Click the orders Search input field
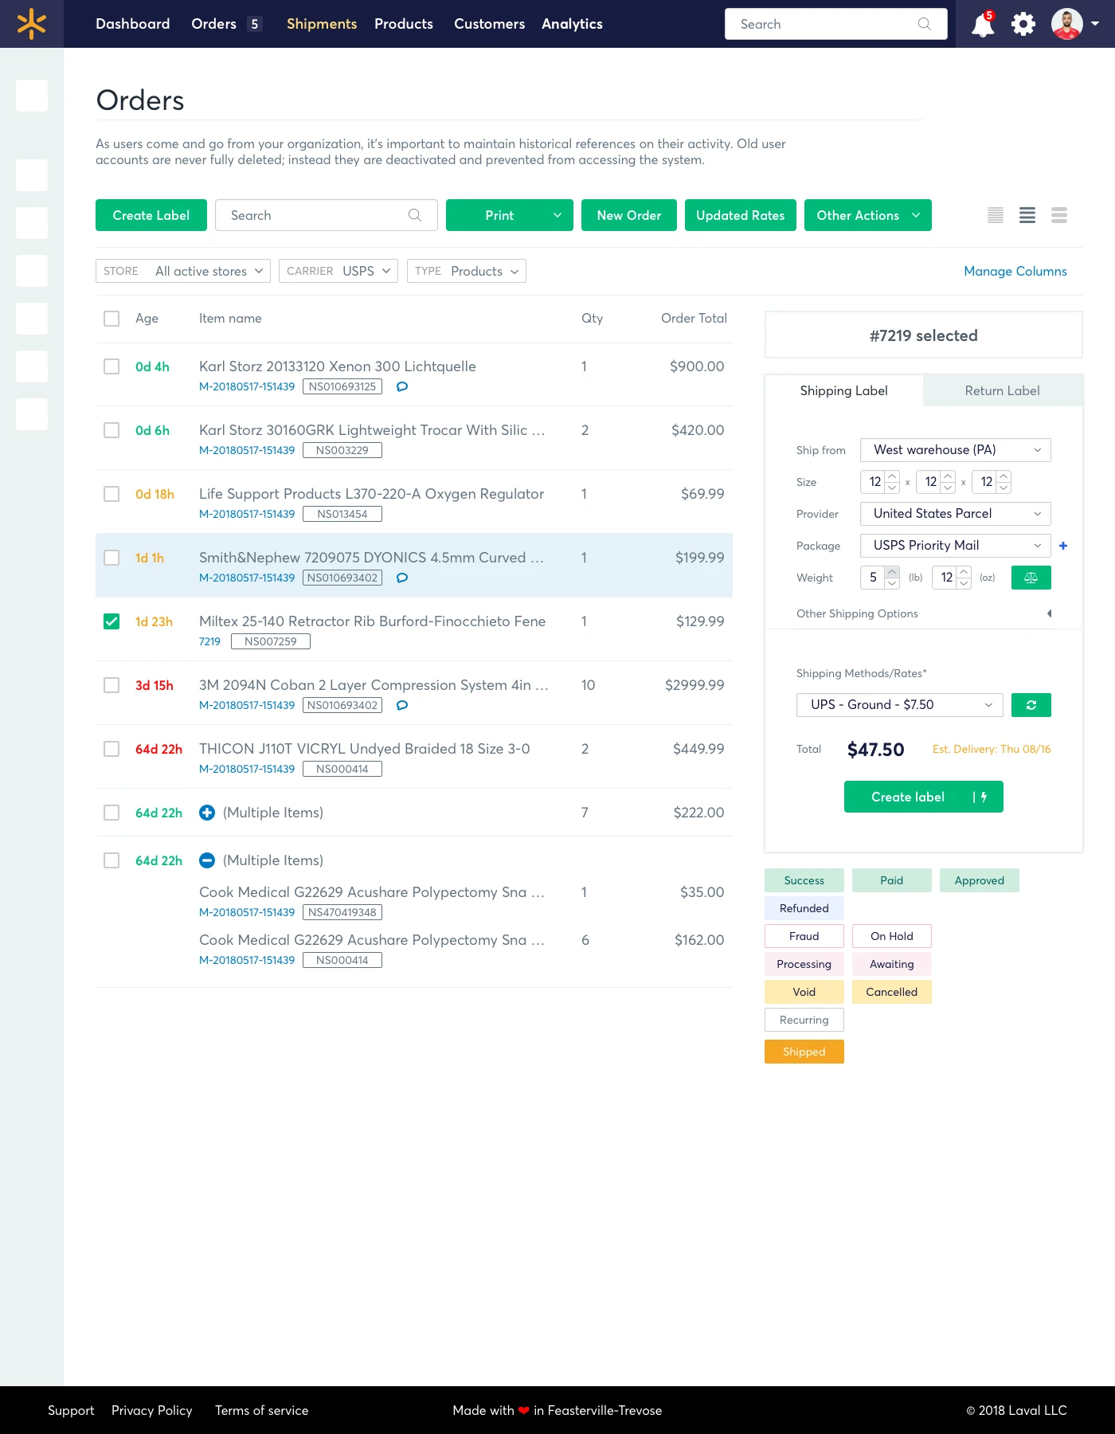 [319, 215]
